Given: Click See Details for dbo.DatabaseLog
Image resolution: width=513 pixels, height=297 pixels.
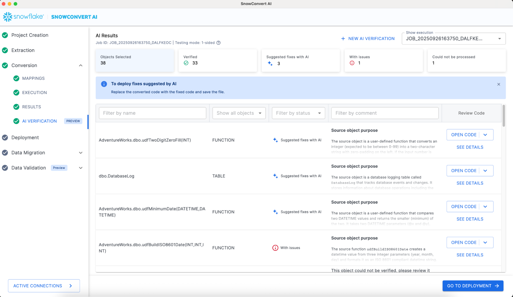Looking at the screenshot, I should point(470,183).
